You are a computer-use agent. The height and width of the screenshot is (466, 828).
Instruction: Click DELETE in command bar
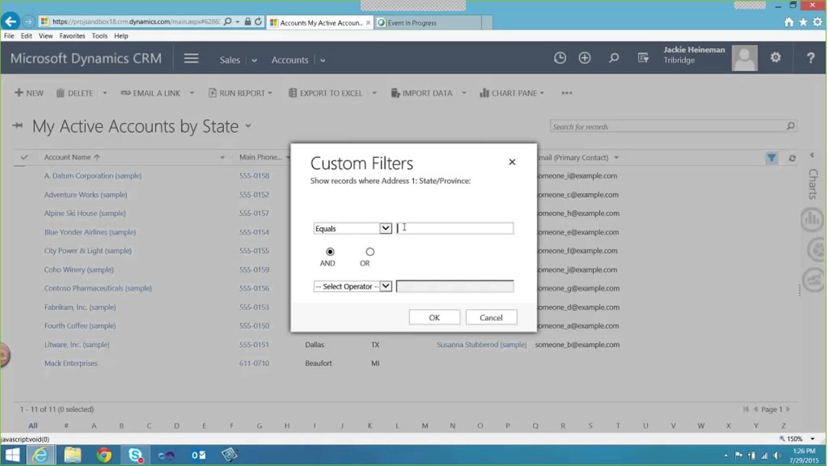pyautogui.click(x=74, y=93)
